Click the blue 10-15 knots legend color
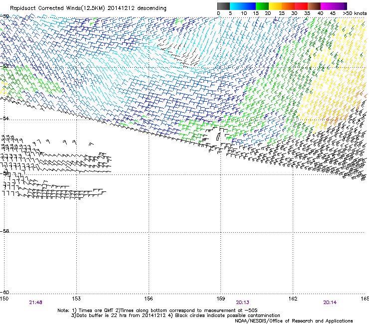This screenshot has height=324, width=369. 249,6
